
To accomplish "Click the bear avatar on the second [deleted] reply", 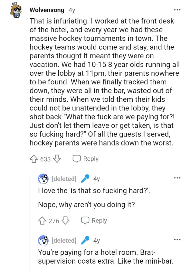I will pos(44,240).
